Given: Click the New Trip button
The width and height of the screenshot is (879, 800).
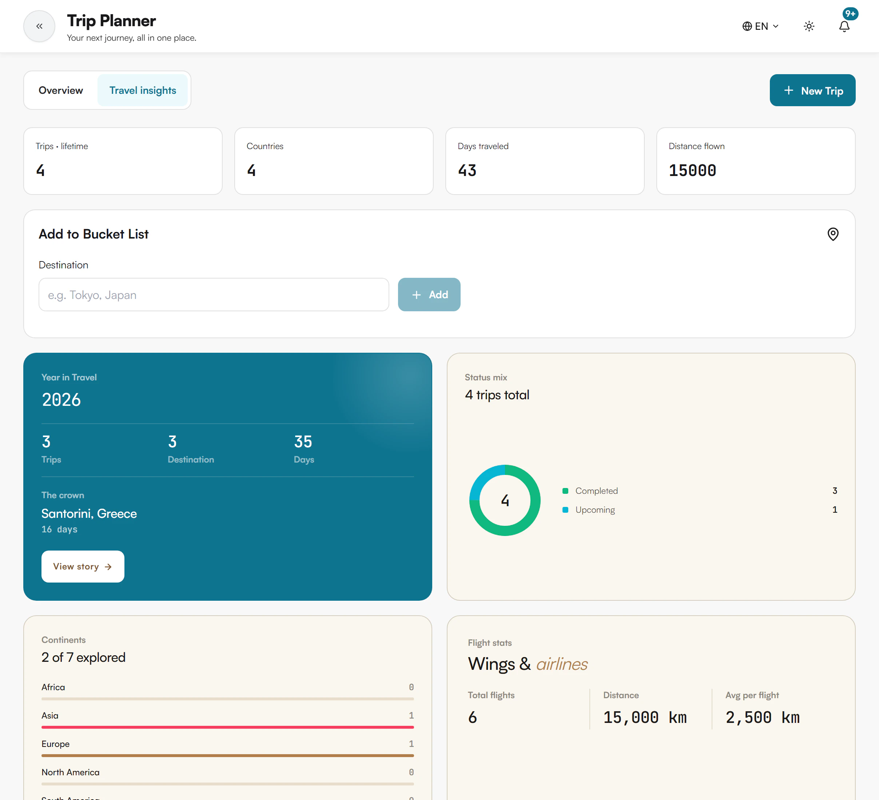Looking at the screenshot, I should [812, 90].
